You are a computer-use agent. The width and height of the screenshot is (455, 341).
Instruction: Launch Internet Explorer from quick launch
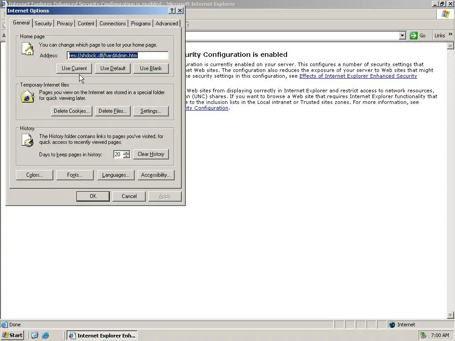pos(46,336)
